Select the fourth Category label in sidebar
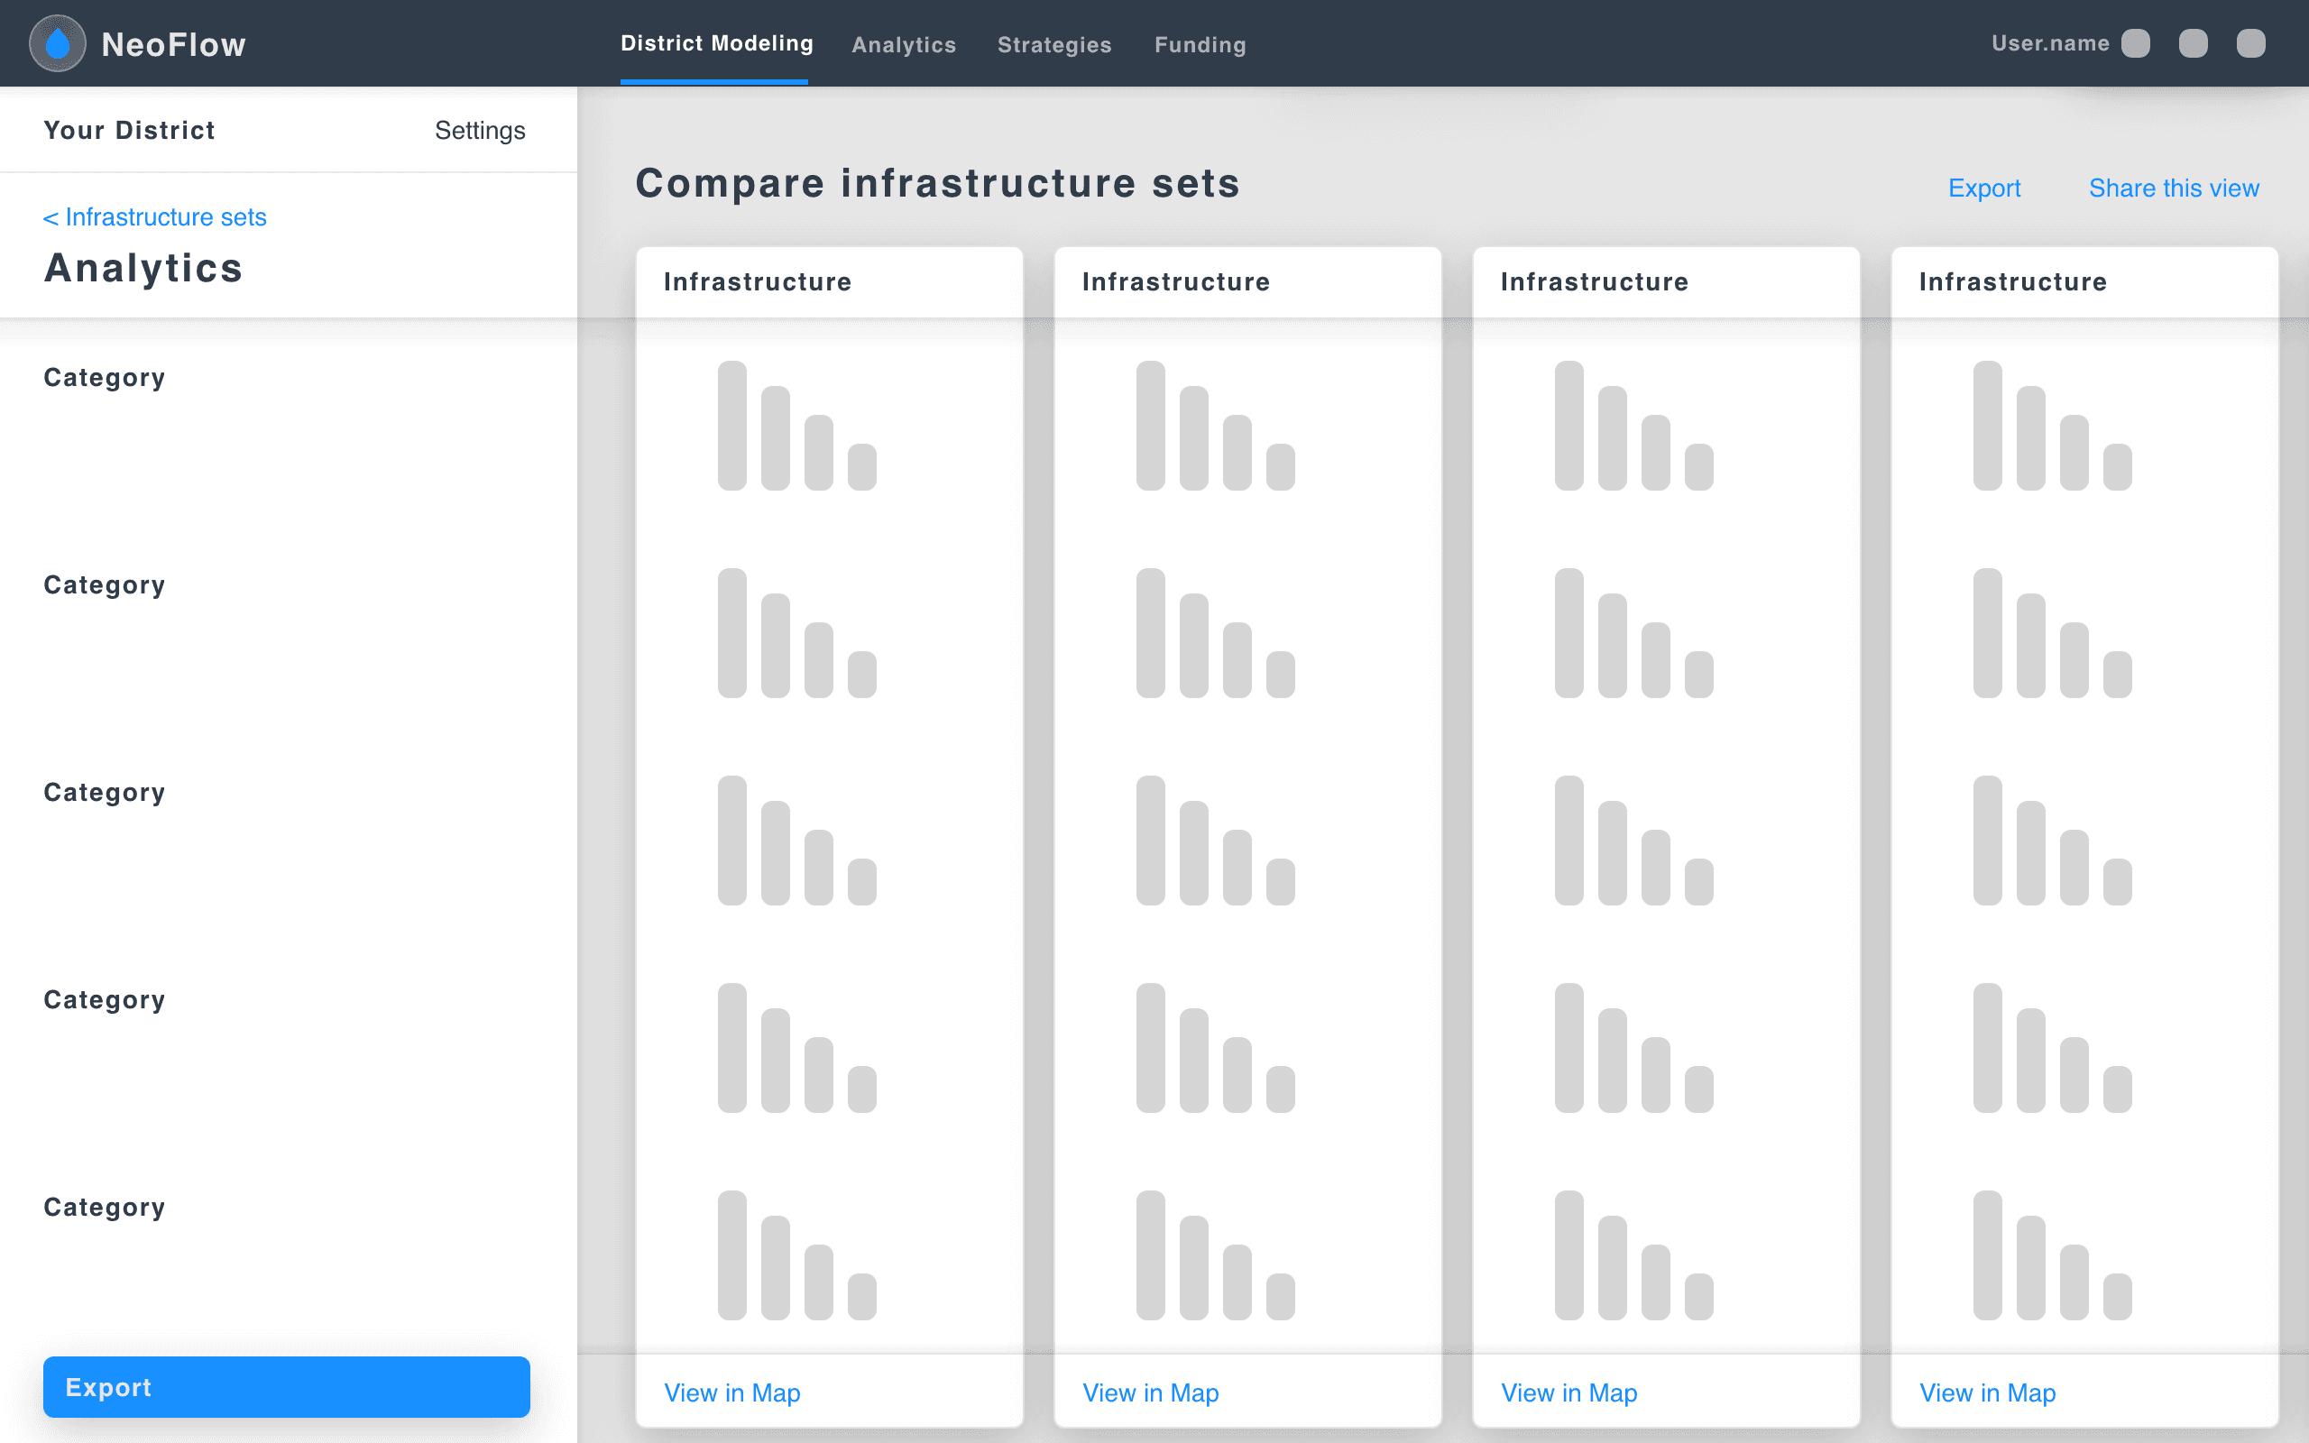The width and height of the screenshot is (2309, 1443). [x=104, y=1000]
